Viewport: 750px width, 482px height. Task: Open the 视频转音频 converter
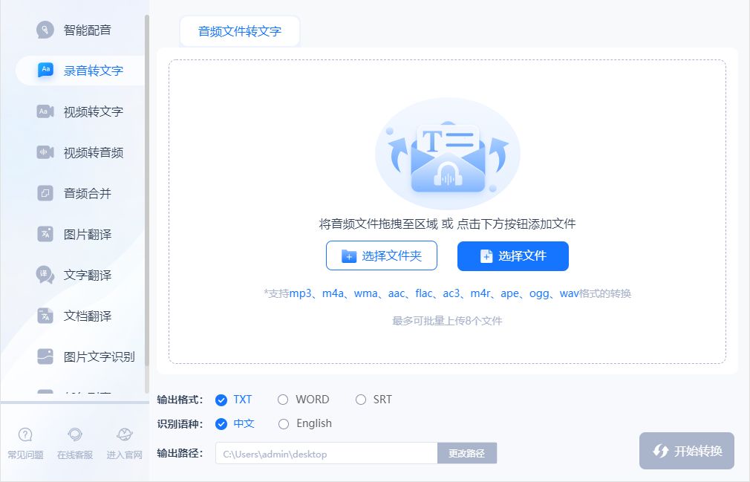coord(78,152)
